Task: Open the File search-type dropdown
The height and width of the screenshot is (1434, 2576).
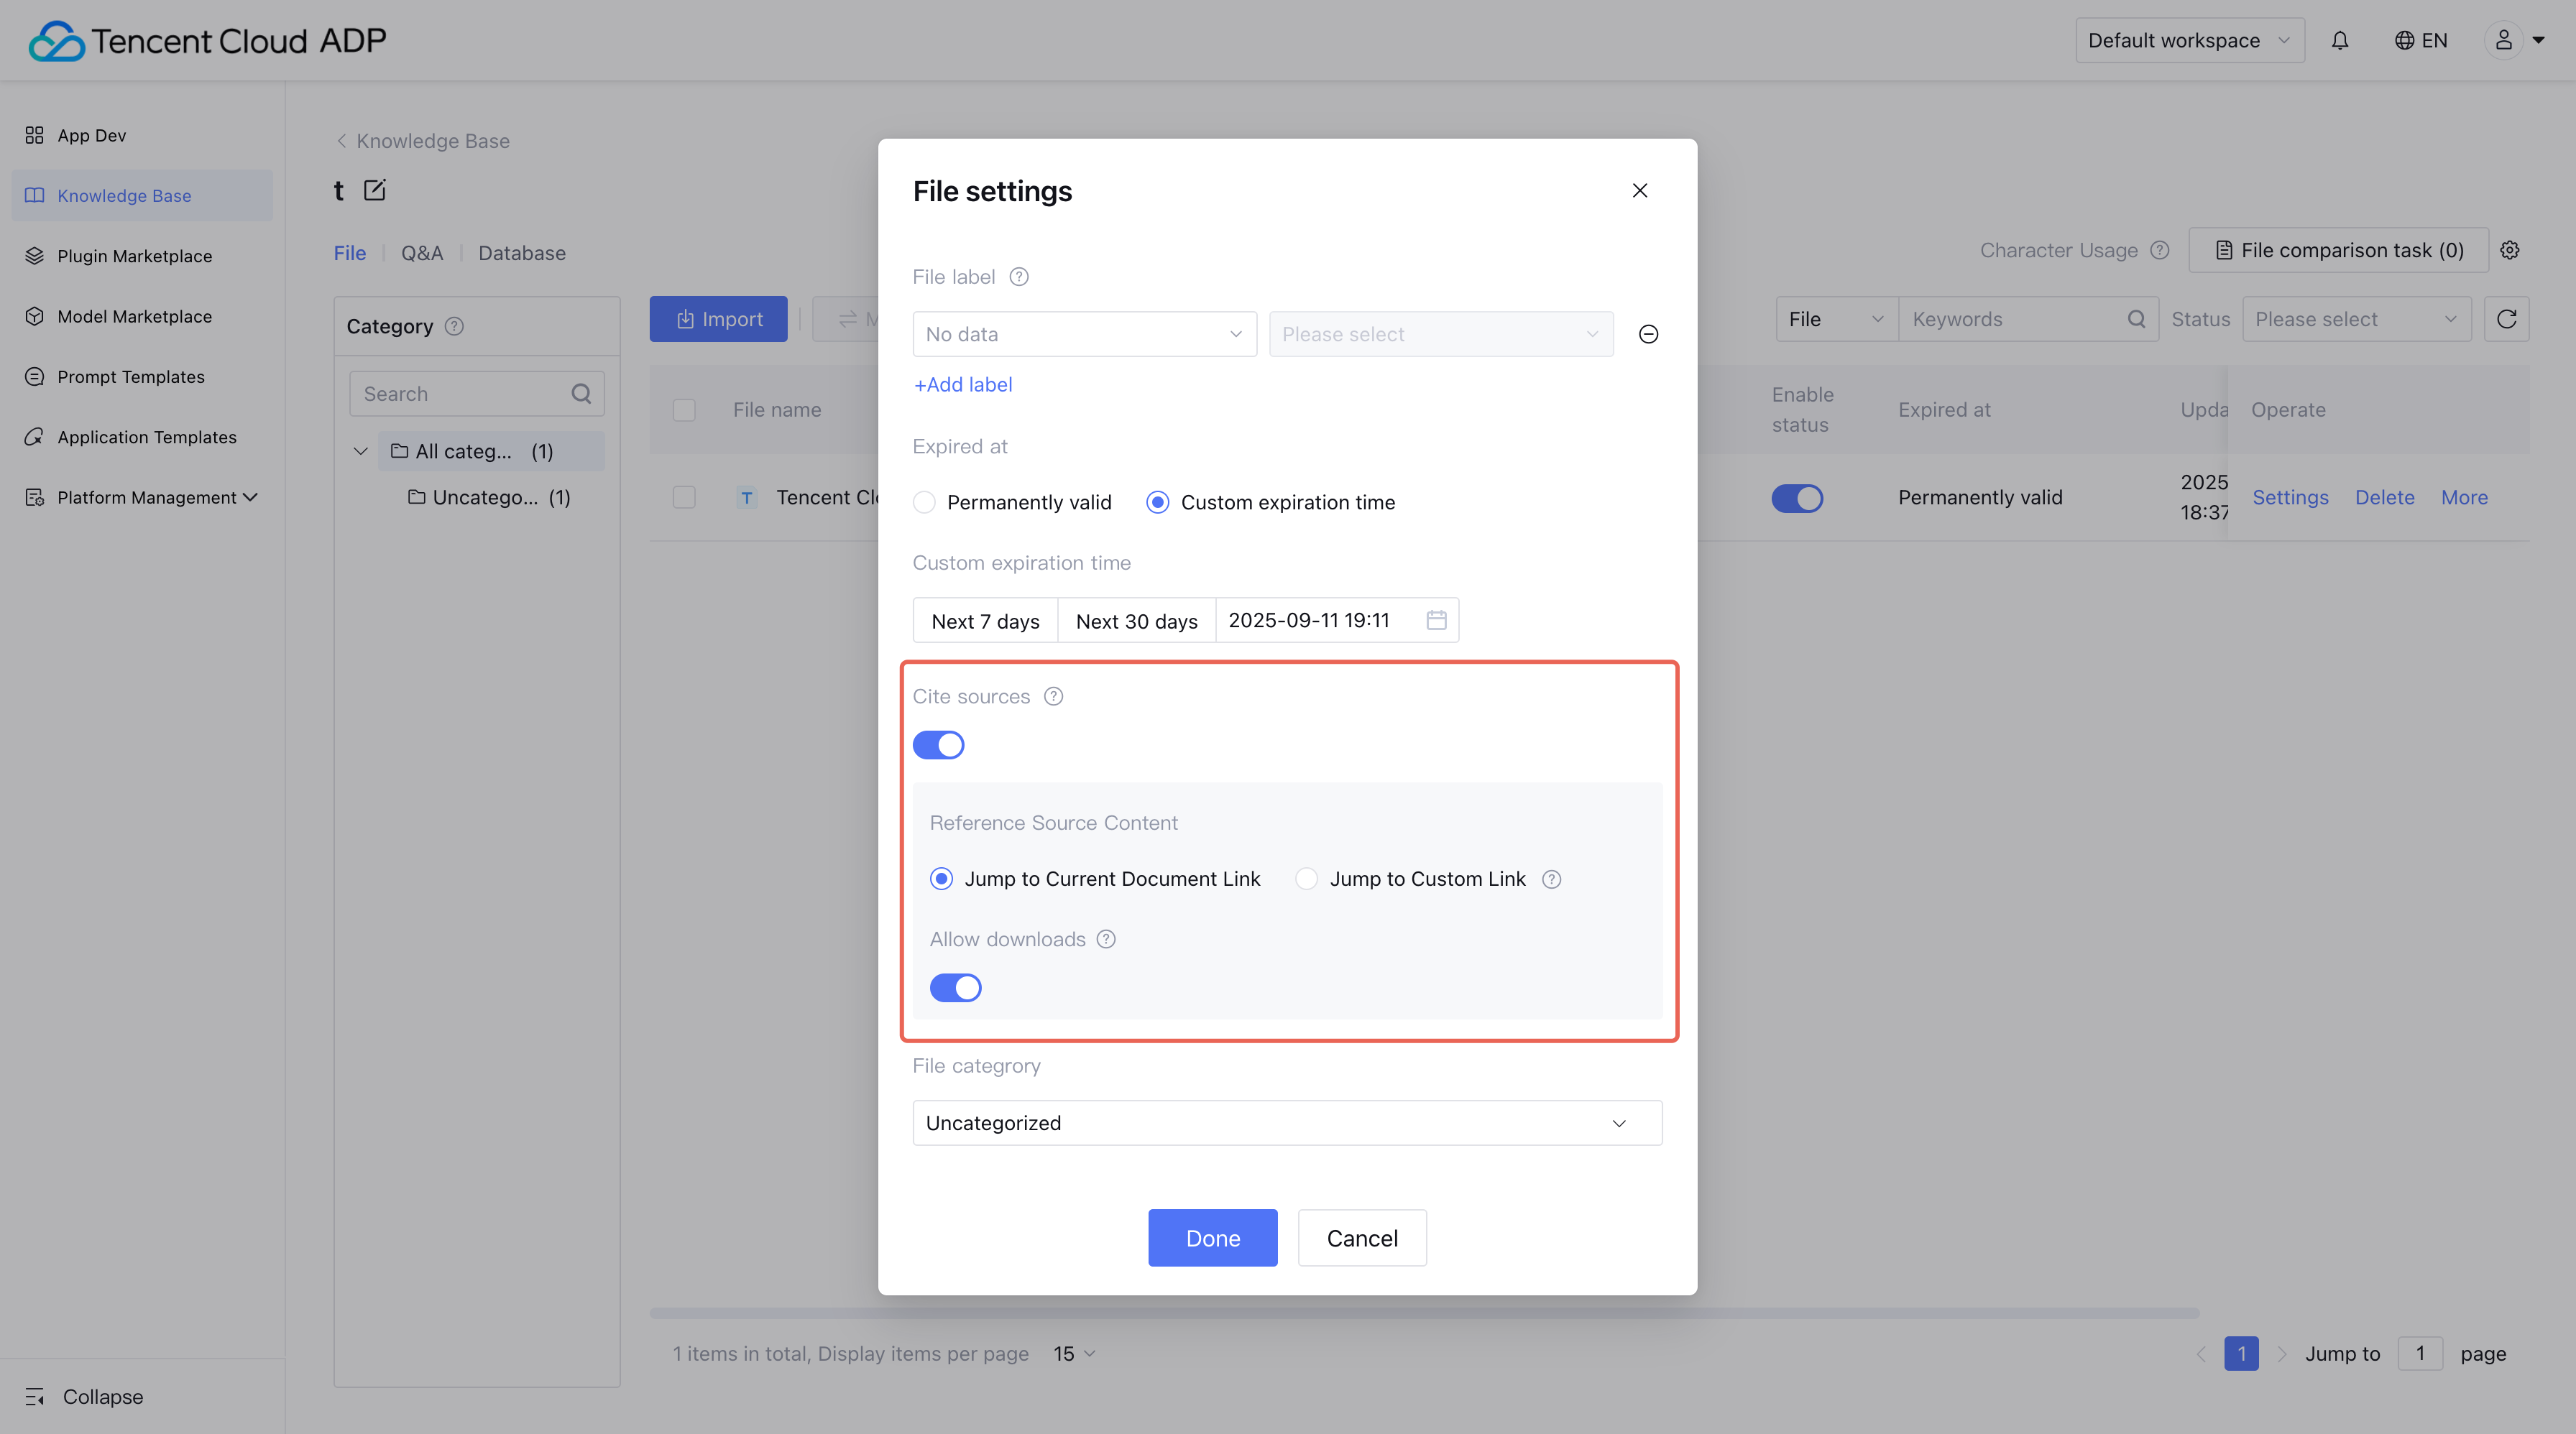Action: pos(1837,319)
